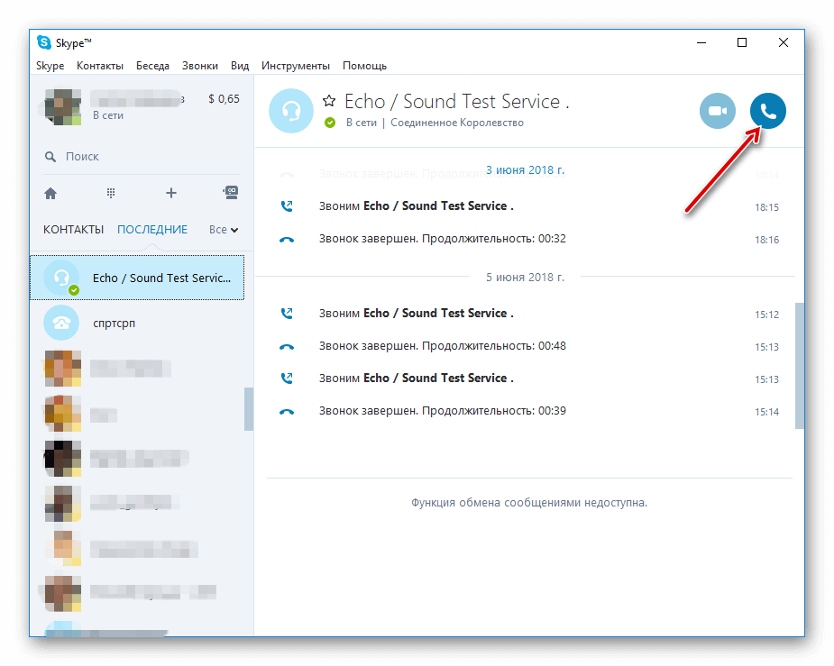Viewport: 834px width, 666px height.
Task: Toggle favorite star next to Echo contact
Action: pos(329,101)
